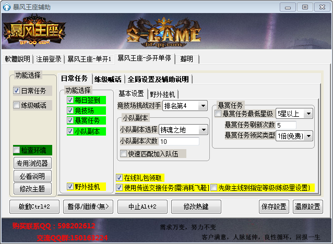Toggle the 竞技场 checkbox

pos(70,110)
